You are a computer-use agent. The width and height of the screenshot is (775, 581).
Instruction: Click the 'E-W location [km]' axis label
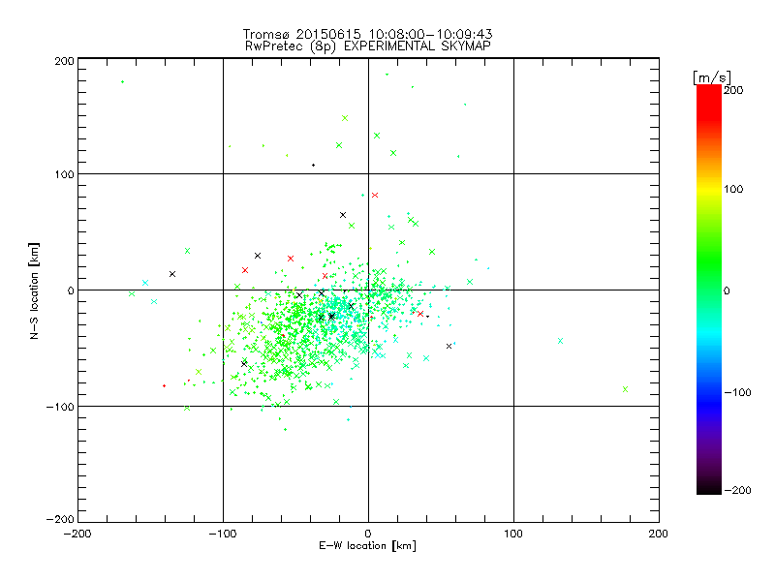pyautogui.click(x=367, y=545)
